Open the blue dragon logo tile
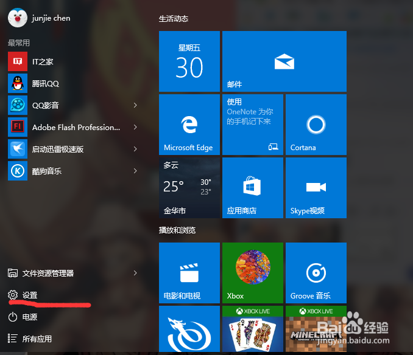 tap(189, 329)
